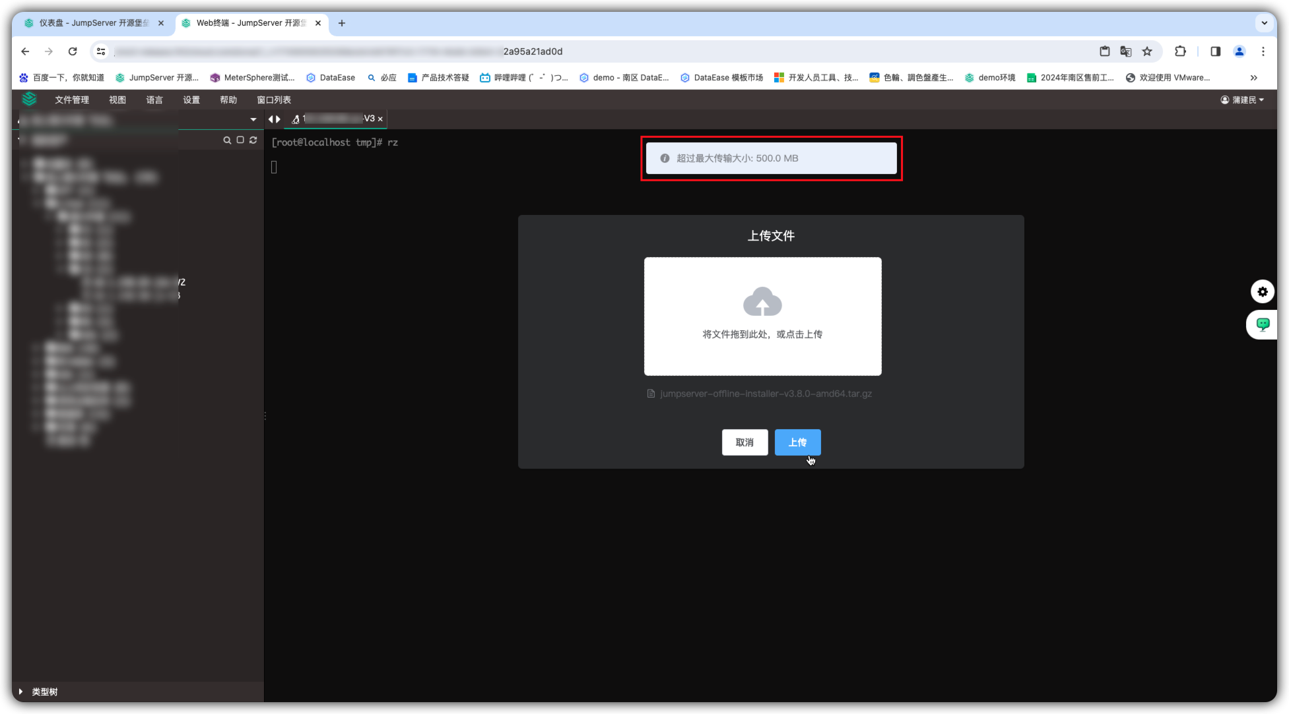This screenshot has height=714, width=1289.
Task: Switch to the 仪表盘 JumpServer browser tab
Action: tap(91, 23)
